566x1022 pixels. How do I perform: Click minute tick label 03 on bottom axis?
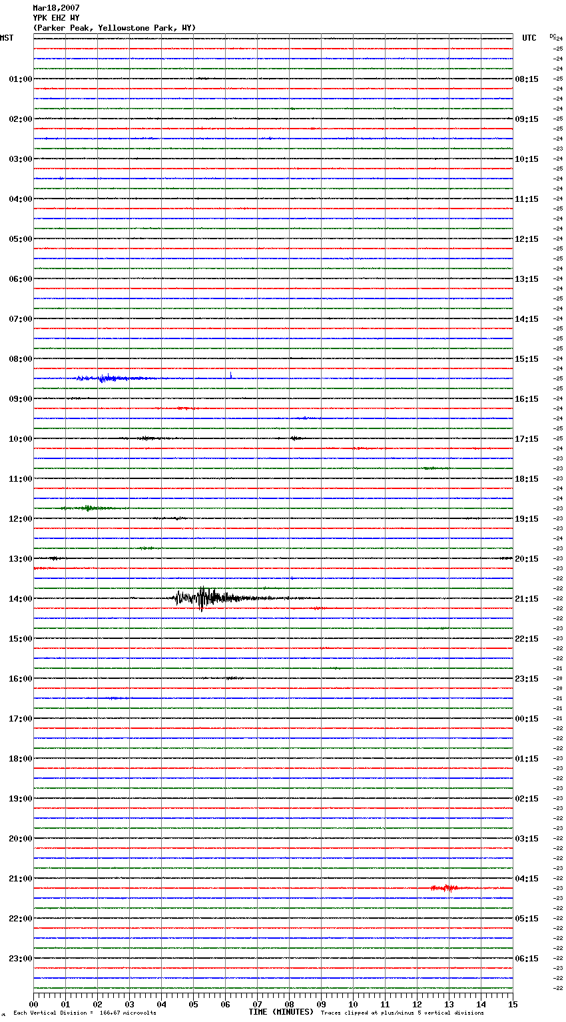pos(129,1004)
